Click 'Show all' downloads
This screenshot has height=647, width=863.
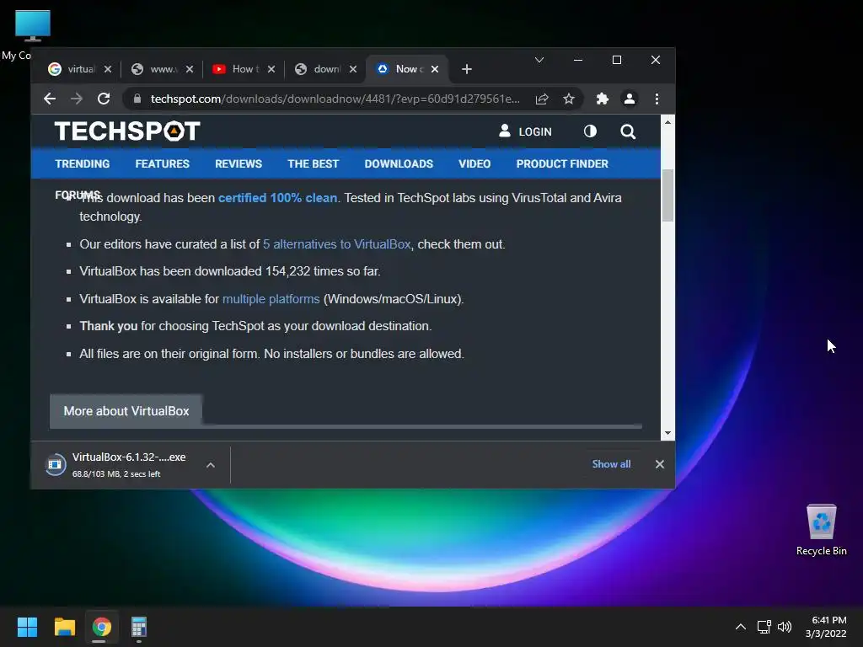pos(611,464)
